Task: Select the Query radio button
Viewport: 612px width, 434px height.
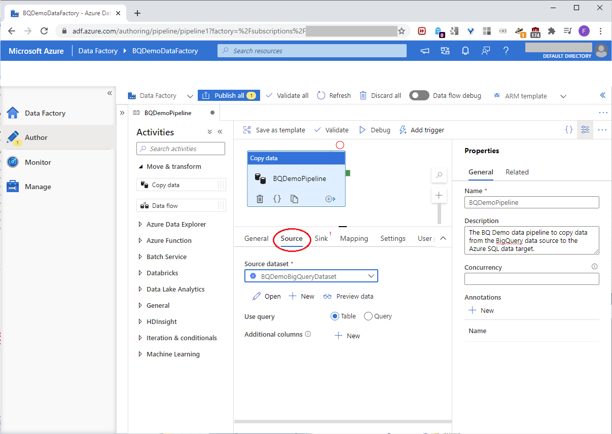Action: click(368, 316)
